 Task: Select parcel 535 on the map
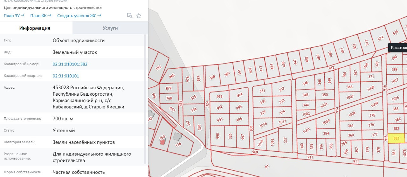click(396, 32)
